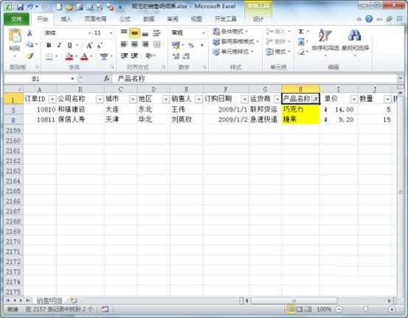The height and width of the screenshot is (318, 408).
Task: Click Save icon in quick access toolbar
Action: point(20,7)
